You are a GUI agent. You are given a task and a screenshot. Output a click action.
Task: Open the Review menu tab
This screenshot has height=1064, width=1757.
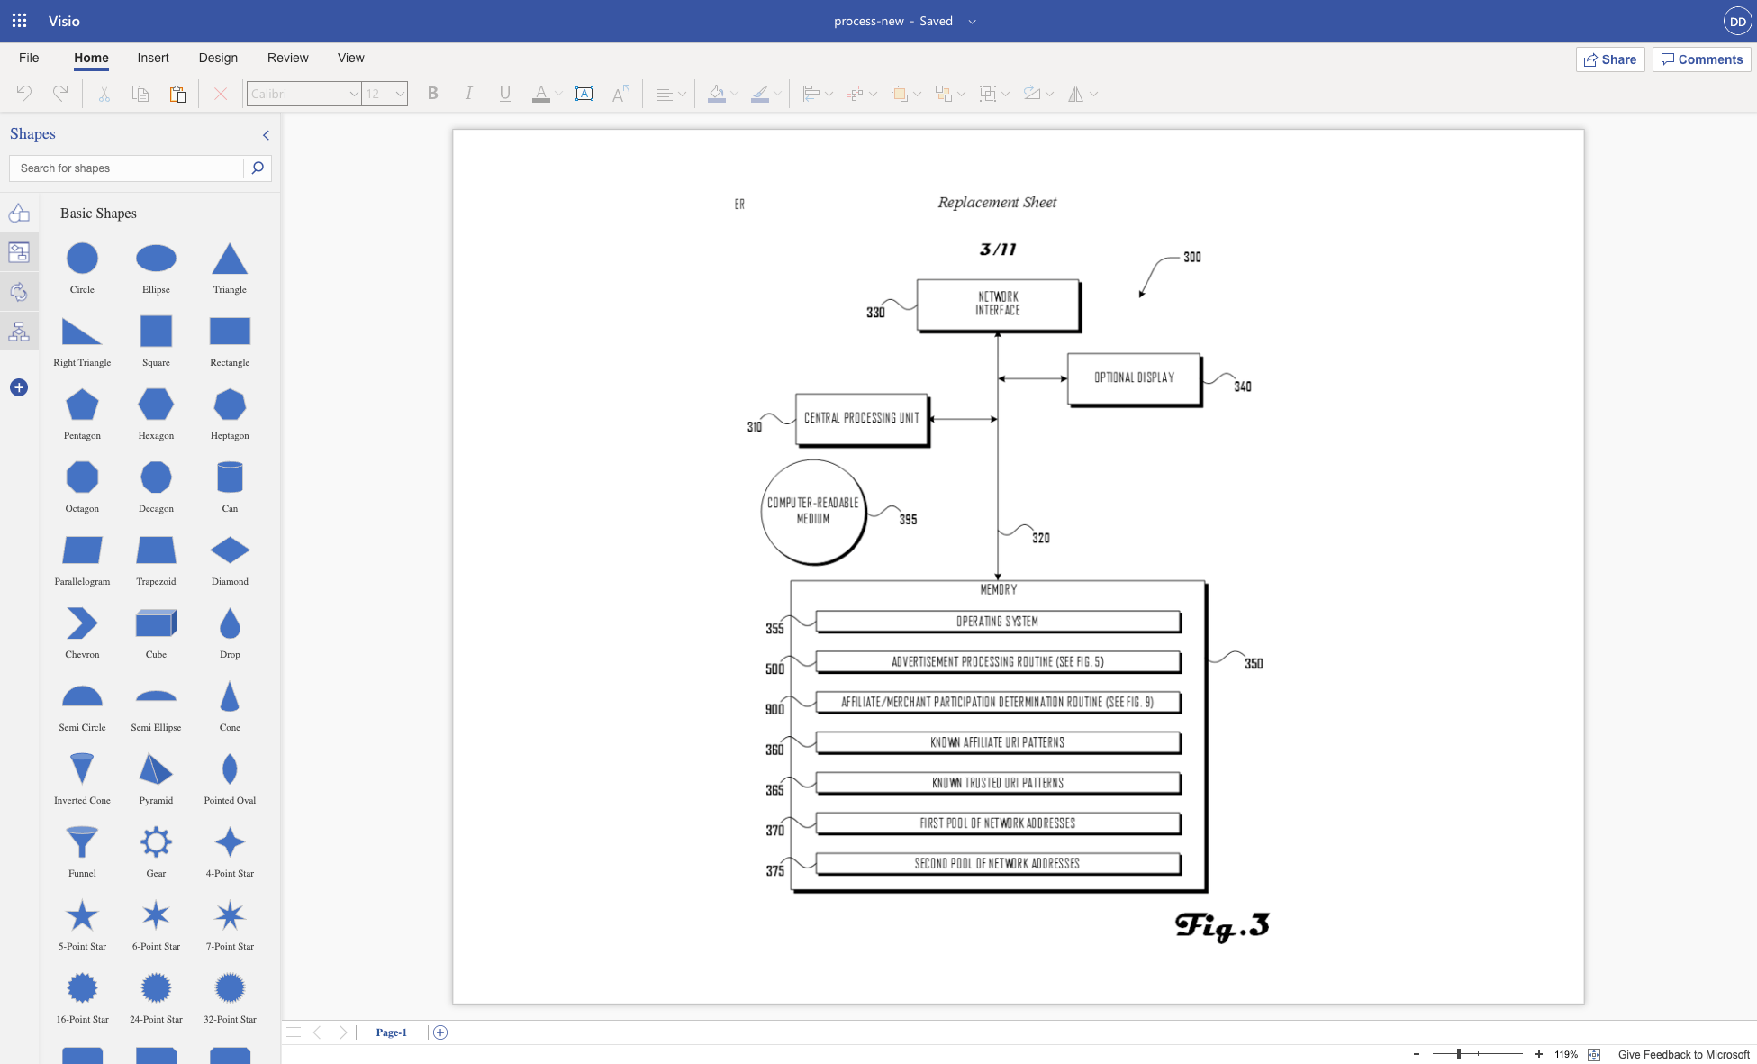tap(287, 58)
